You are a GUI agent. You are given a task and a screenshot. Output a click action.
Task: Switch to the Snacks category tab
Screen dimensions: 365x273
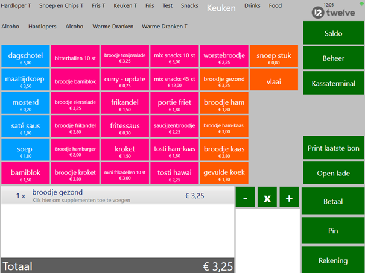click(189, 5)
